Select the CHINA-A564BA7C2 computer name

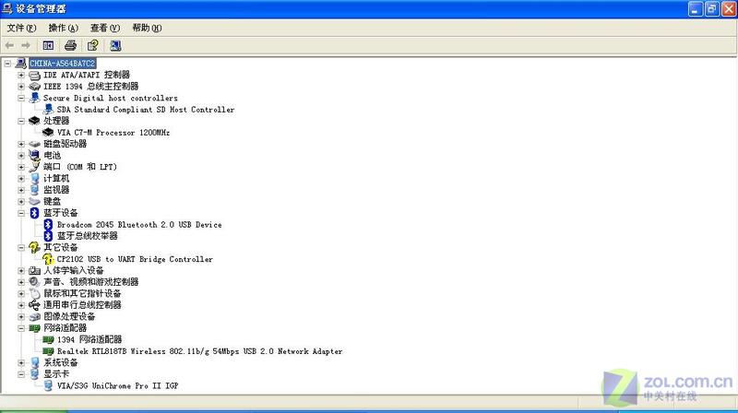pyautogui.click(x=63, y=63)
